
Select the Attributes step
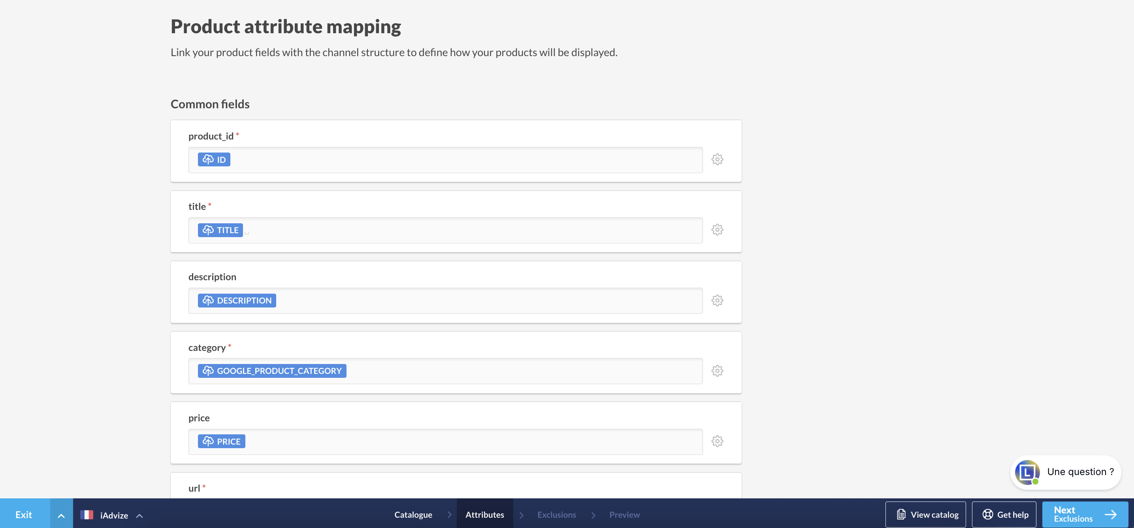485,514
